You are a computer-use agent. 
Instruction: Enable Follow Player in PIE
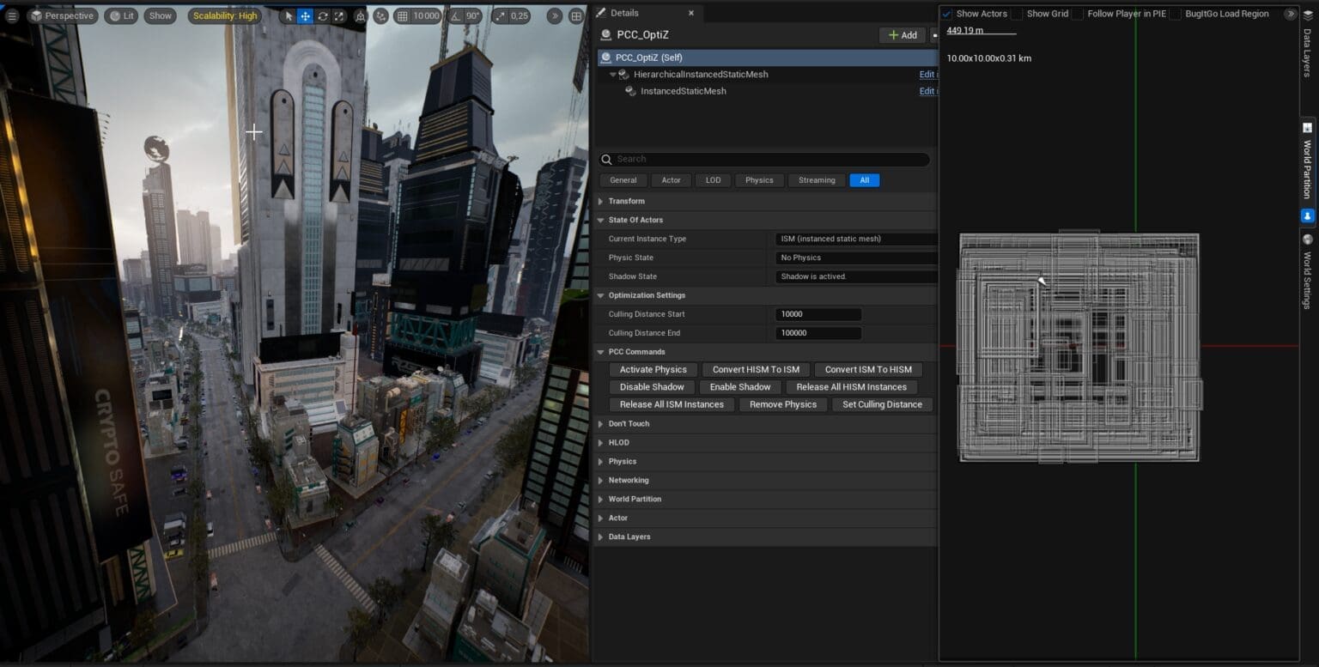coord(1078,13)
